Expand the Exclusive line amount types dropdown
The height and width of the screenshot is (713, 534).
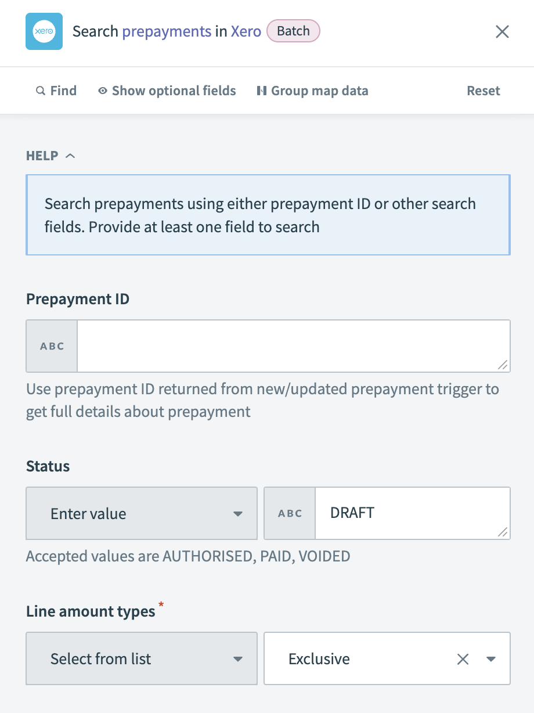pos(490,658)
